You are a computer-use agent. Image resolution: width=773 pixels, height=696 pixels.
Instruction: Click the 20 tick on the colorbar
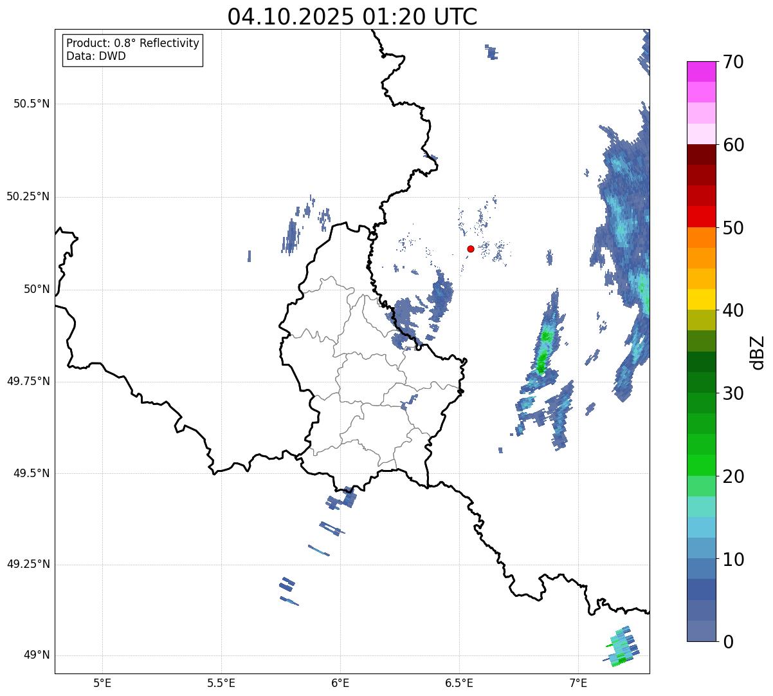tap(734, 476)
